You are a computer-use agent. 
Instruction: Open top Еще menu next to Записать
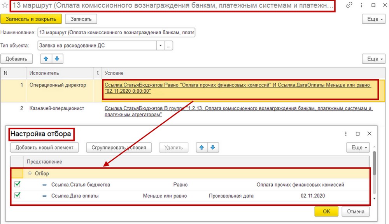pos(374,19)
